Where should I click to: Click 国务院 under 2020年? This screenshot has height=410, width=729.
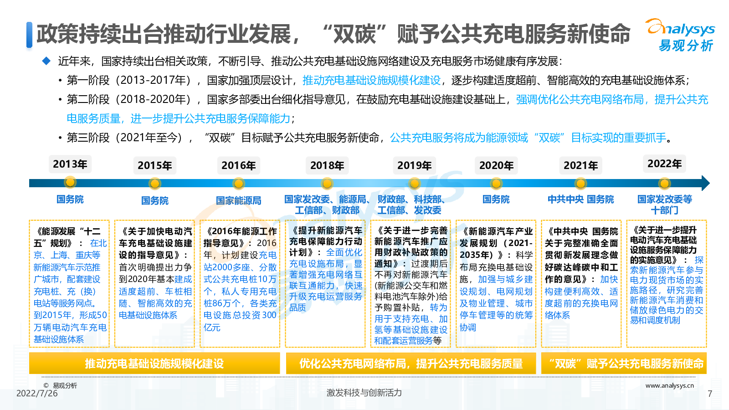coord(496,199)
